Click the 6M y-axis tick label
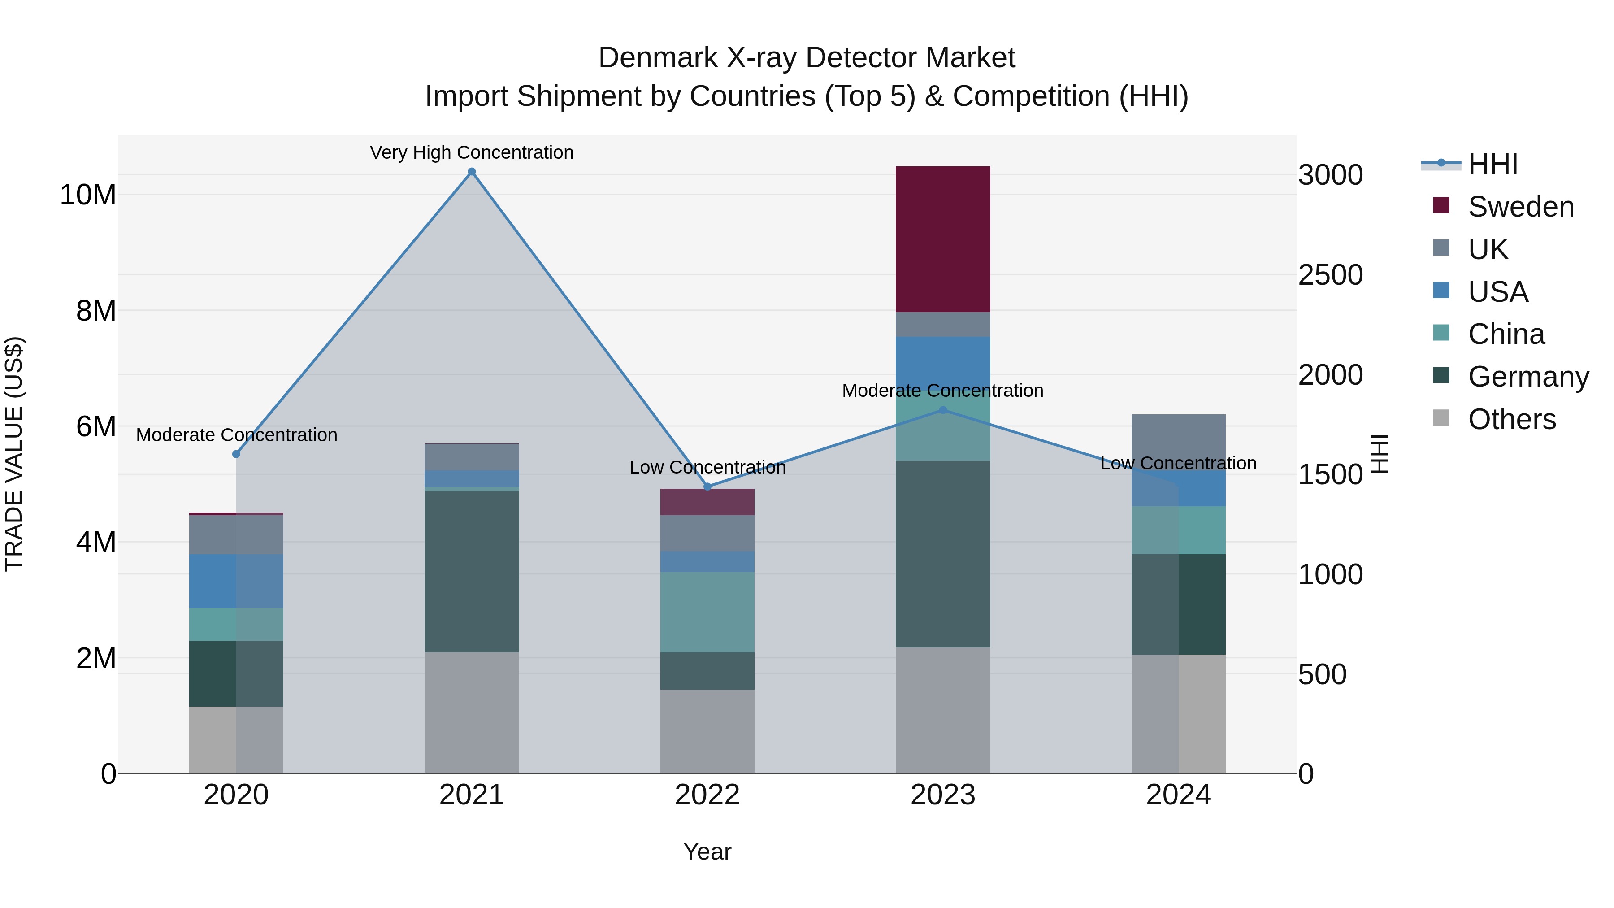This screenshot has height=908, width=1614. [x=96, y=427]
